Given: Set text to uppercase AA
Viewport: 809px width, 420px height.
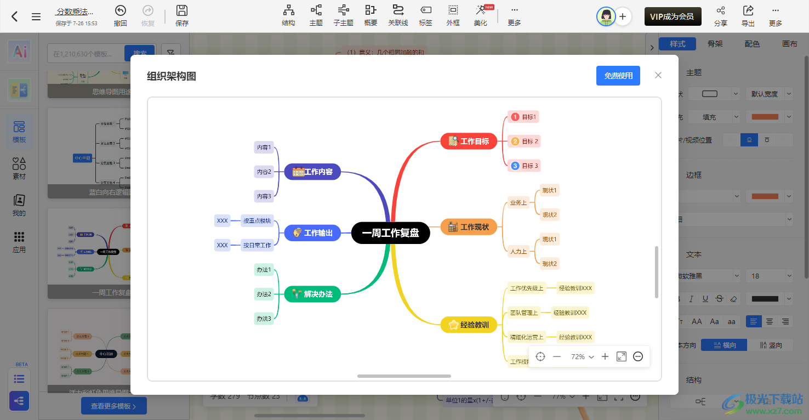Looking at the screenshot, I should click(697, 322).
